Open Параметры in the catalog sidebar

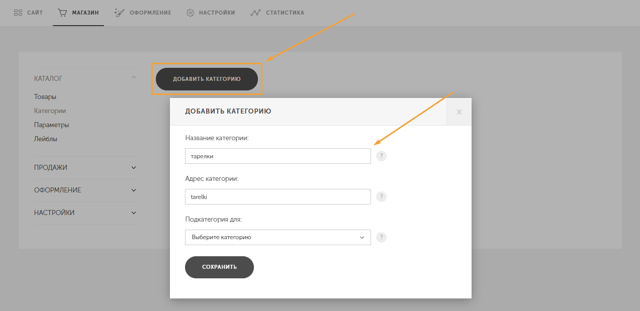point(52,125)
